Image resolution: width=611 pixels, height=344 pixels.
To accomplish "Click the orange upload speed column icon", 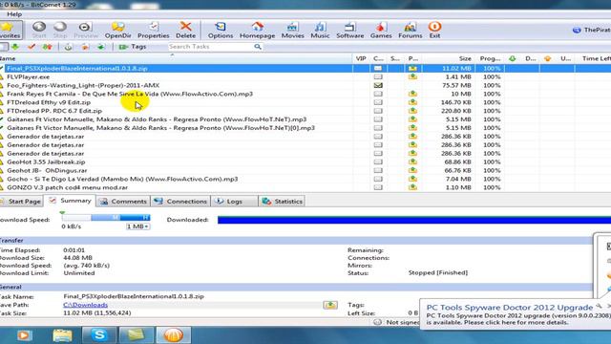I will tap(547, 58).
